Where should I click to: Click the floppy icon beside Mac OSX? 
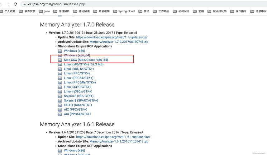pyautogui.click(x=60, y=60)
